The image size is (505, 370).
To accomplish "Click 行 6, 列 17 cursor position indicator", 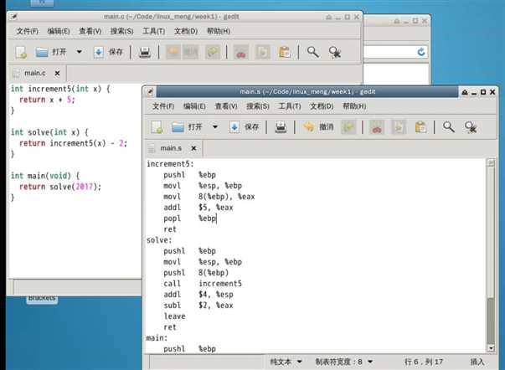I will pos(424,362).
